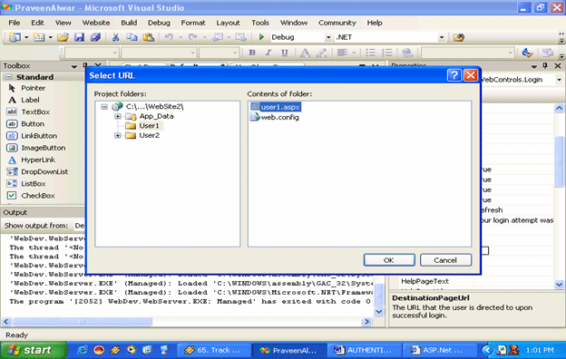Expand the App_Data folder node
The width and height of the screenshot is (566, 359).
(x=118, y=116)
